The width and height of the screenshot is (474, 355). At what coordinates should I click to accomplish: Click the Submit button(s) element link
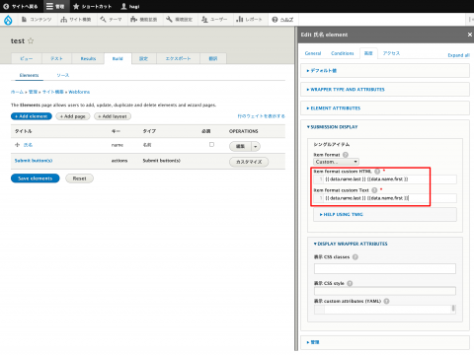click(34, 161)
